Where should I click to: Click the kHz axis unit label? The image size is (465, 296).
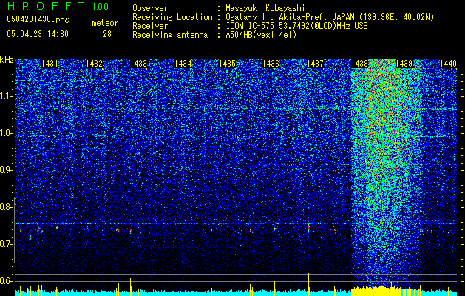[7, 60]
